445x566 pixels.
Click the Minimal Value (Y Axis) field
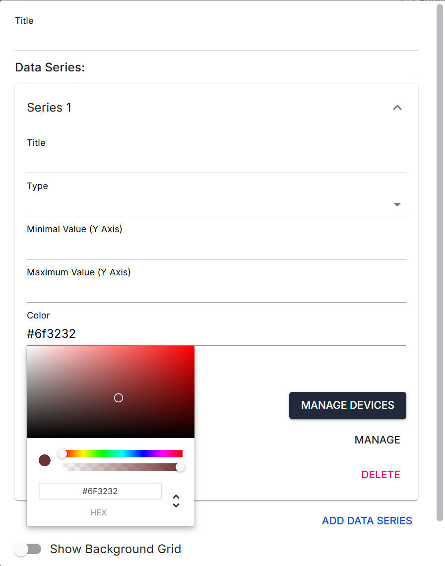[216, 248]
